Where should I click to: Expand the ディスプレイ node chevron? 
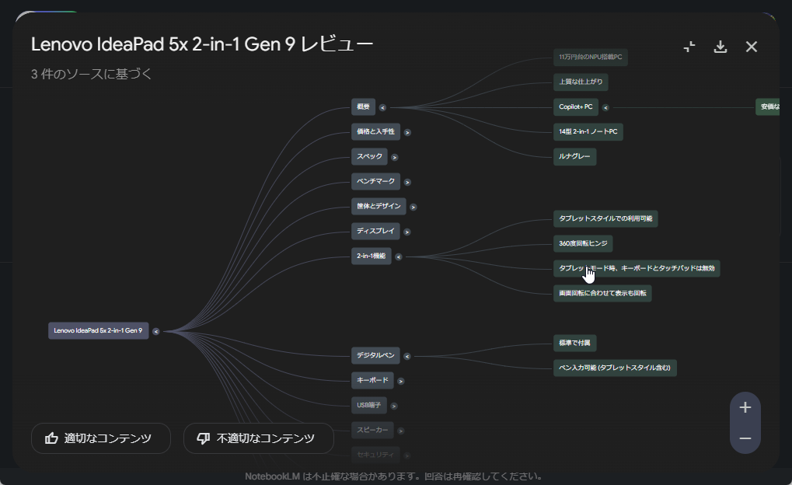click(x=406, y=232)
